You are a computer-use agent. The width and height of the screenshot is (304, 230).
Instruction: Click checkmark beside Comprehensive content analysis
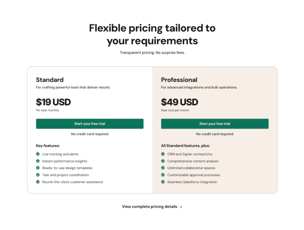click(x=163, y=161)
